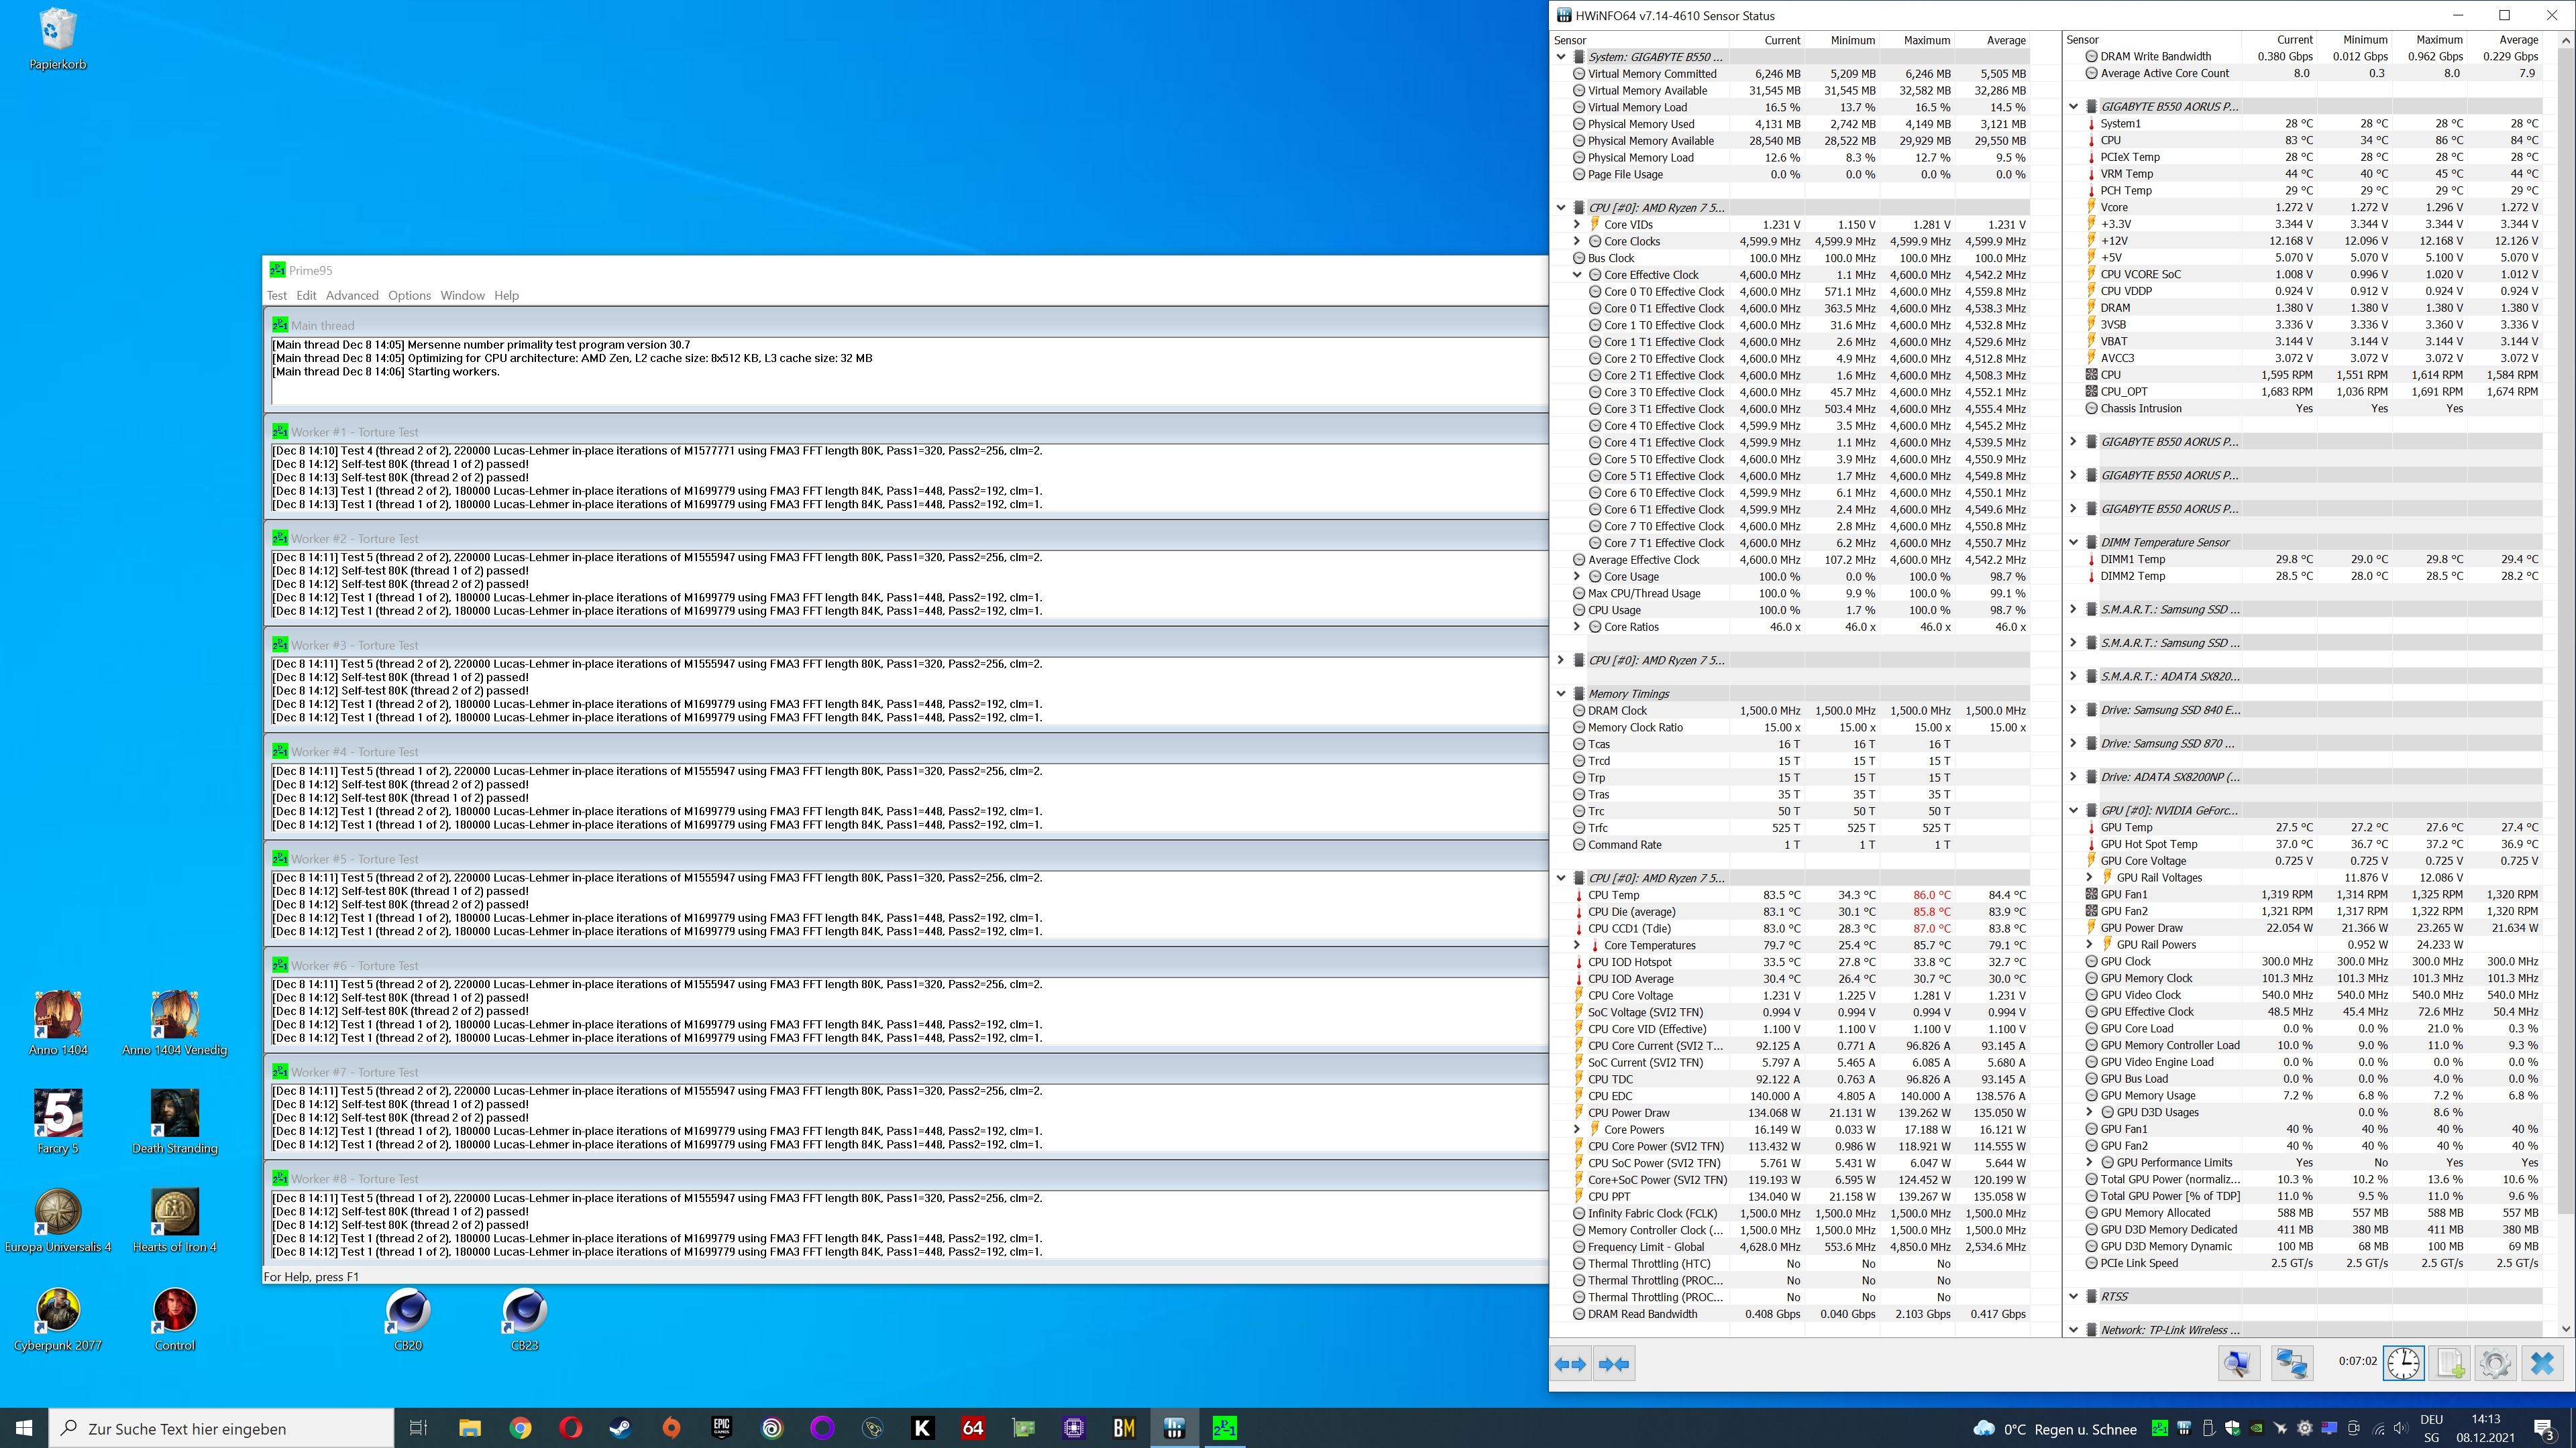Start sensor logging with the sheet-plus icon
Image resolution: width=2576 pixels, height=1448 pixels.
[2450, 1364]
